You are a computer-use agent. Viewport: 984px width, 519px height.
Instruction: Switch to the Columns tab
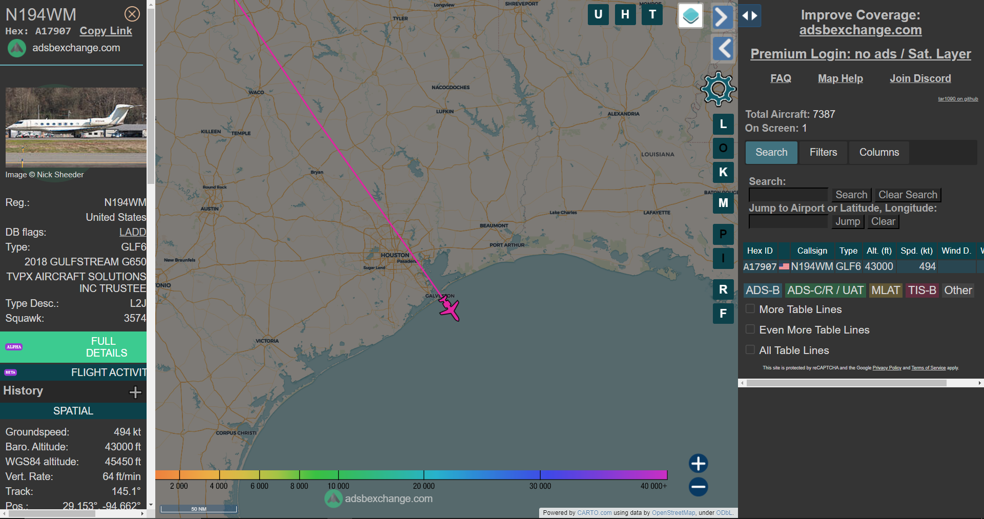point(879,153)
